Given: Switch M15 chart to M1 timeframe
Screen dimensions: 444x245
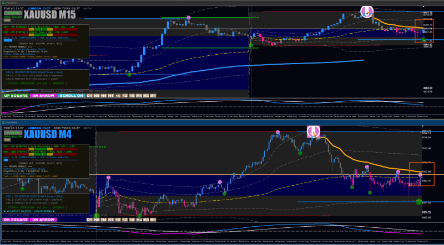Looking at the screenshot, I should click(x=153, y=96).
